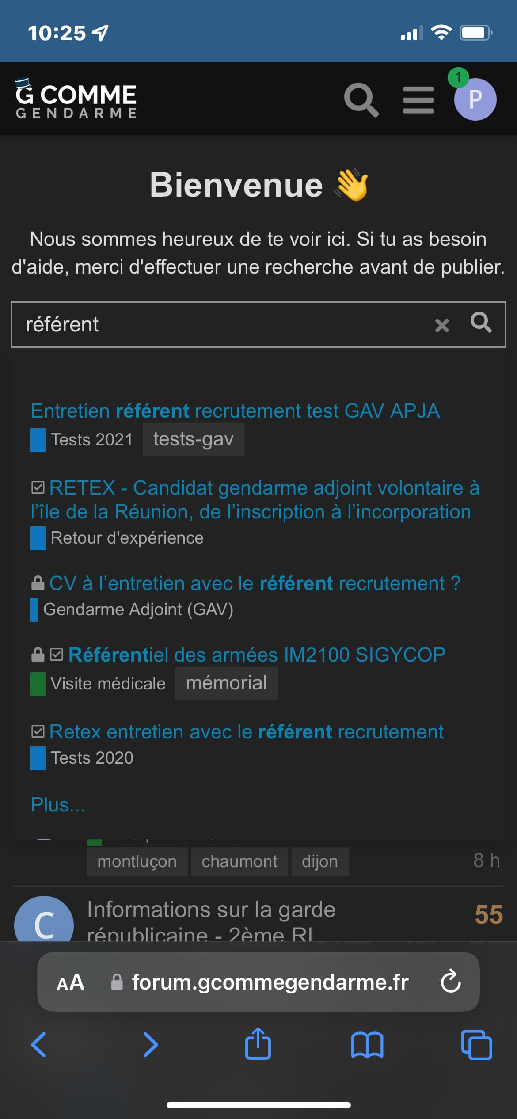
Task: Open Entretien référent recrutement test GAV APJA
Action: click(x=235, y=411)
